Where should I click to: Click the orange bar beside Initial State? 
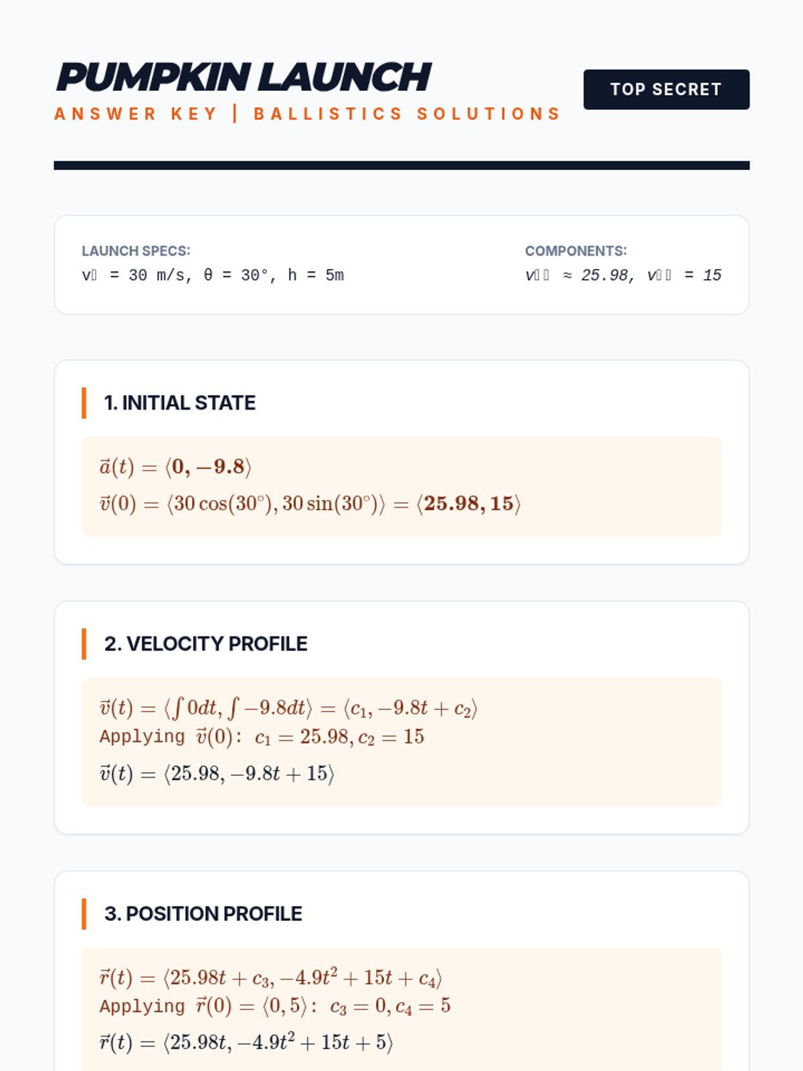[84, 403]
